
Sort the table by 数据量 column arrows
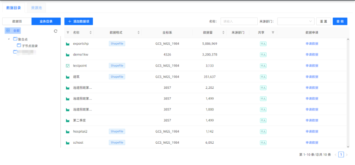(224, 33)
